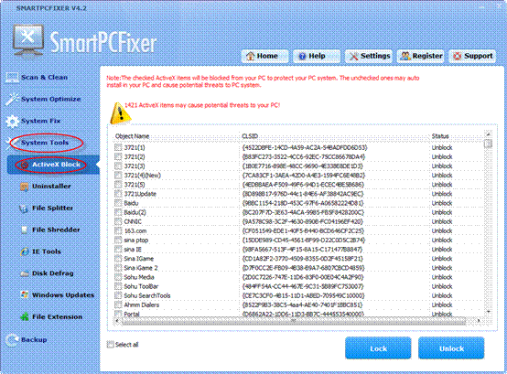
Task: Go to the Home tab
Action: (x=264, y=56)
